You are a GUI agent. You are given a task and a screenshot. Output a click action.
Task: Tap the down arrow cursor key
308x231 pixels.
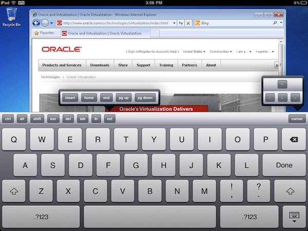pos(282,98)
